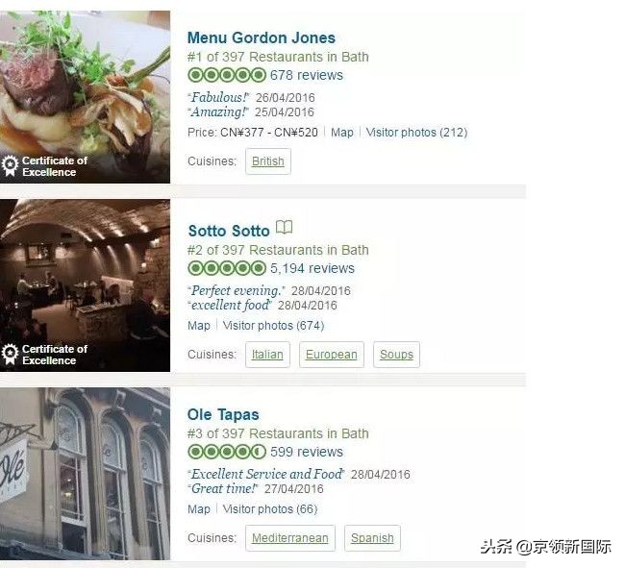This screenshot has height=568, width=625.
Task: Click Sotto Sotto five-bubble rating icon
Action: pos(227,268)
